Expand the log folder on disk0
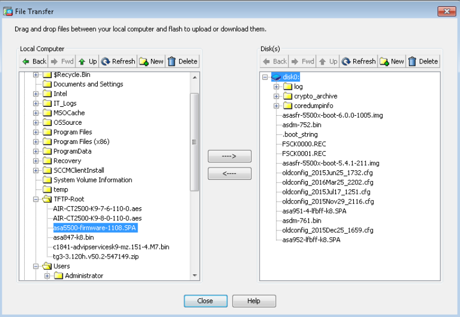The width and height of the screenshot is (460, 317). pyautogui.click(x=276, y=87)
